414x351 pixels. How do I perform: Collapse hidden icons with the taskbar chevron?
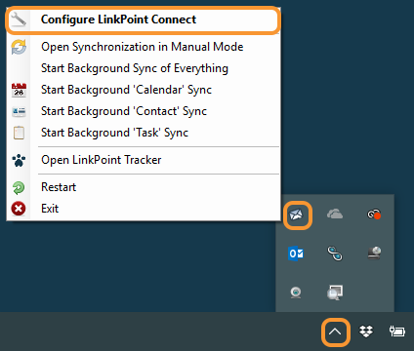pyautogui.click(x=335, y=331)
